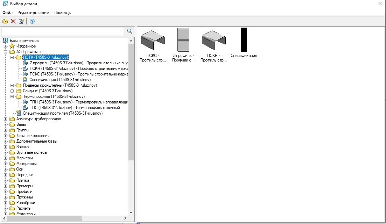Click the ТПС part icon in tree
The width and height of the screenshot is (386, 224).
25,108
